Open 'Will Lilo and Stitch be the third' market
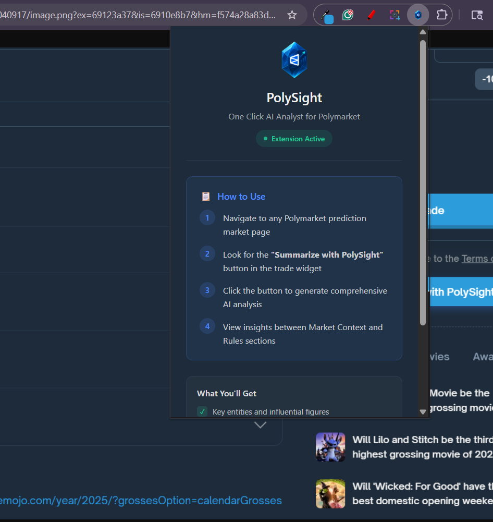The width and height of the screenshot is (493, 522). click(x=423, y=447)
